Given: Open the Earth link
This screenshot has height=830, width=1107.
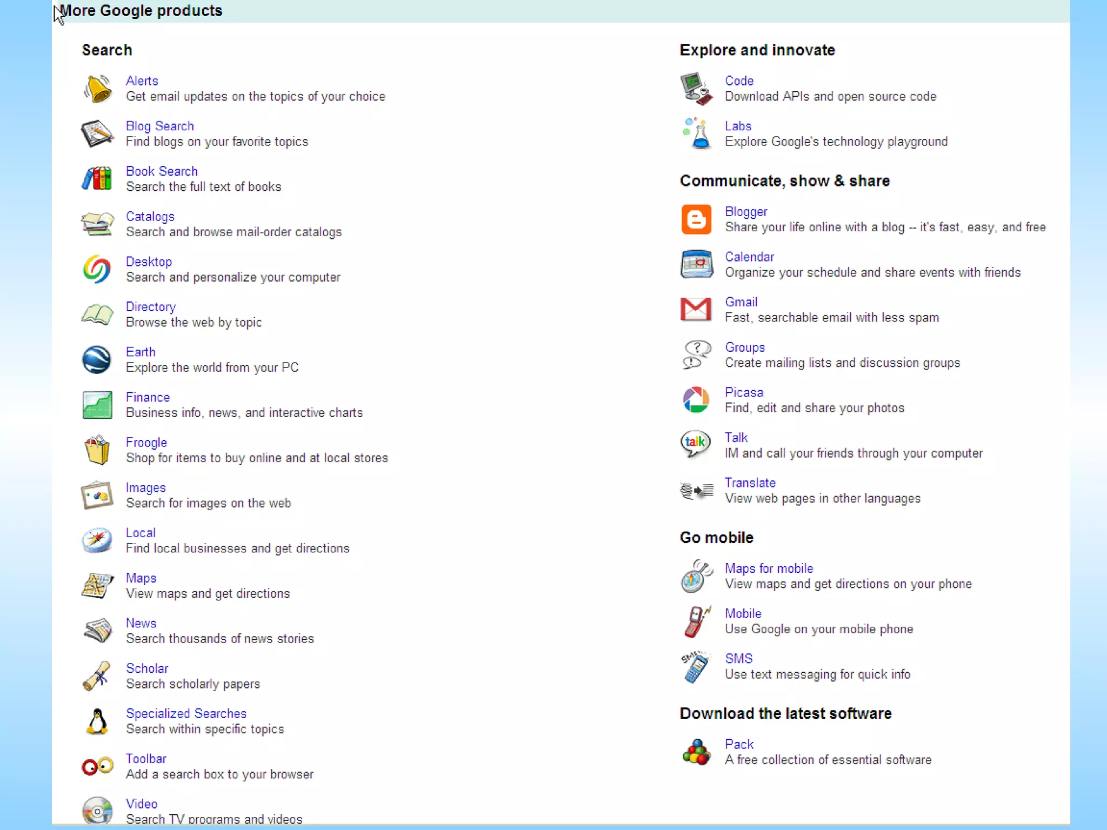Looking at the screenshot, I should coord(141,352).
